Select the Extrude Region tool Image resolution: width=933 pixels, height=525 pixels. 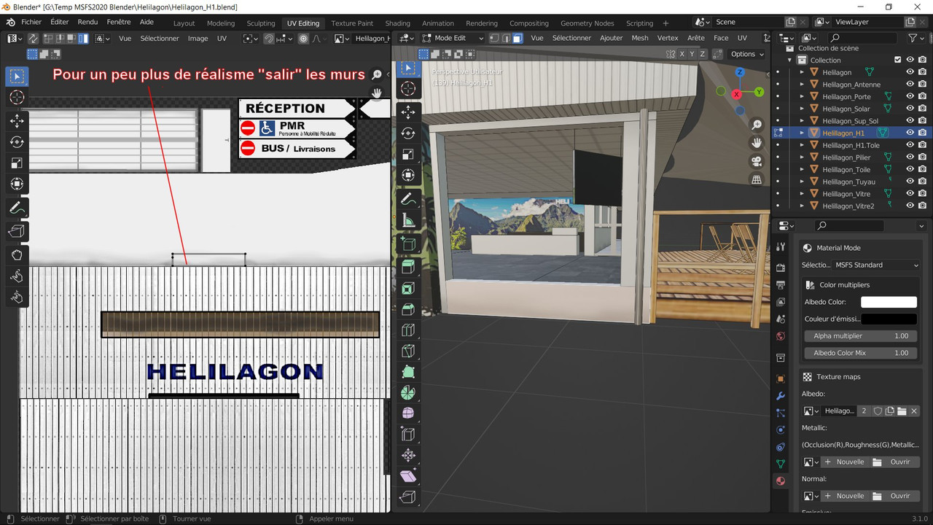pos(408,267)
